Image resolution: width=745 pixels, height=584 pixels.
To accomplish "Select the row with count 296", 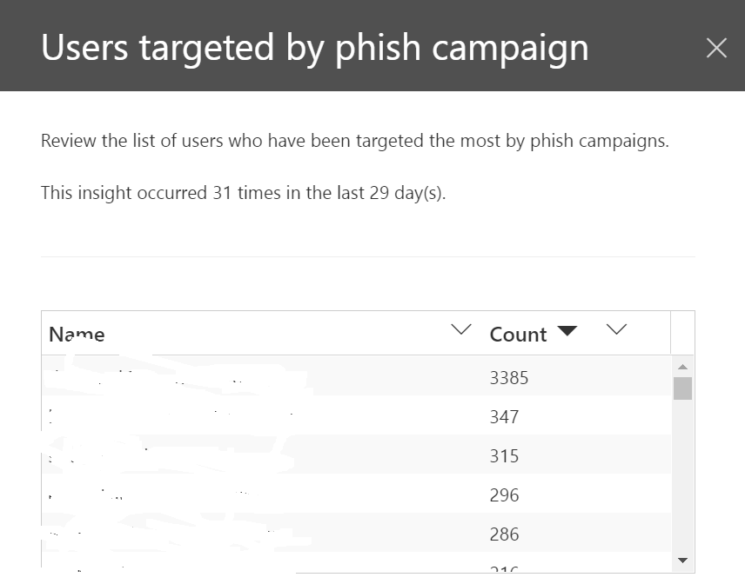I will 348,494.
